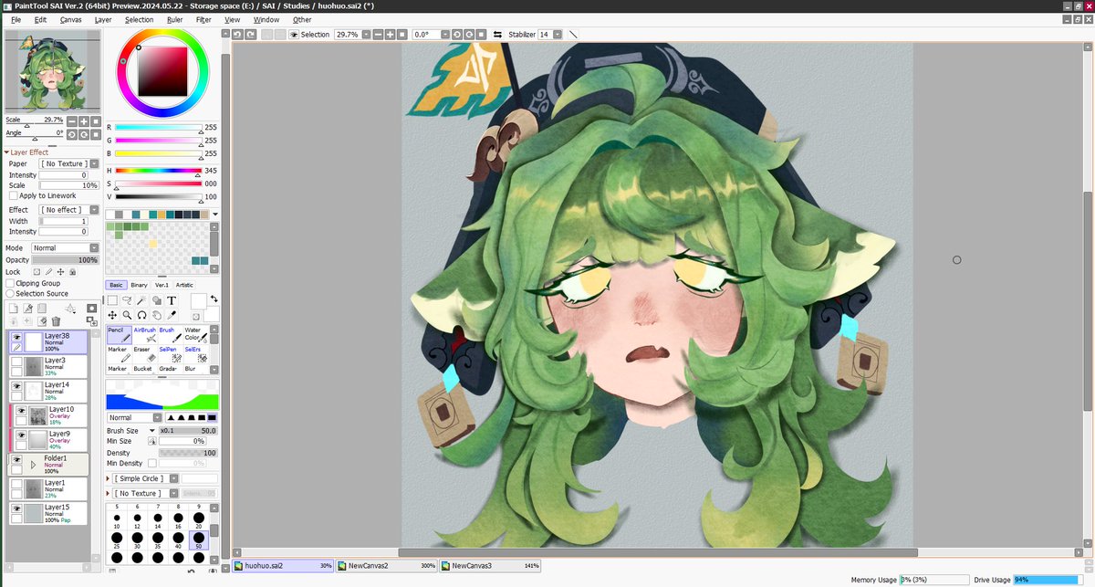Image resolution: width=1095 pixels, height=587 pixels.
Task: Click the Brush Size slider
Action: coord(189,430)
